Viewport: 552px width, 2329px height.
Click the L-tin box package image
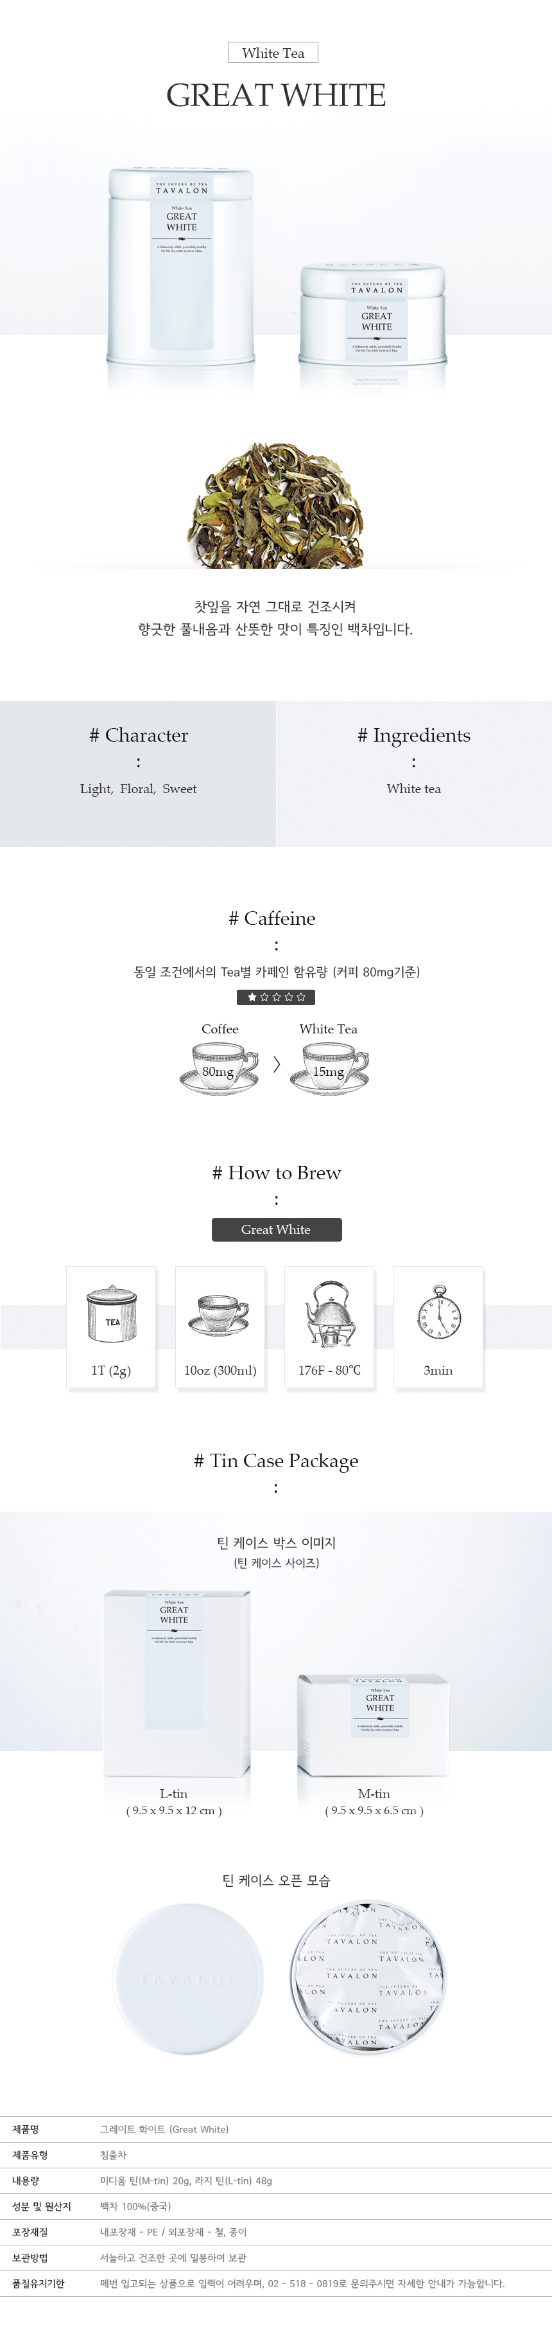pyautogui.click(x=177, y=1684)
